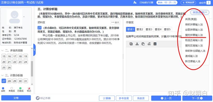
Task: Go to question 16
Action: coord(9,56)
